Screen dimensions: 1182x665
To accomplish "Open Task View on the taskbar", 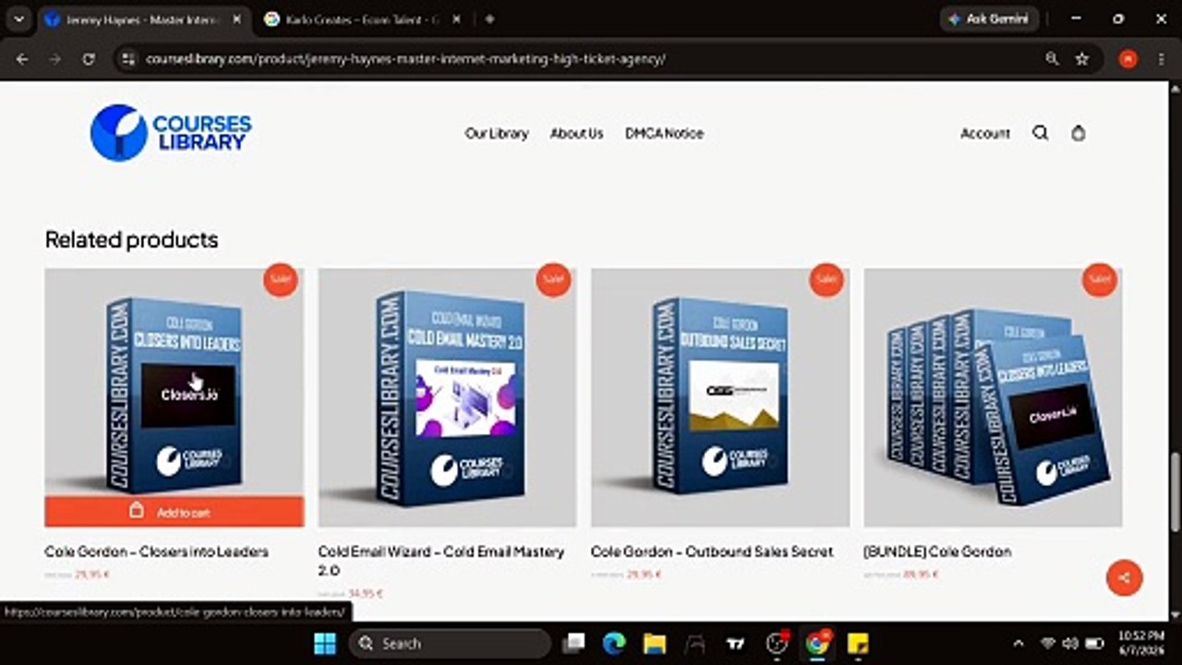I will tap(574, 643).
